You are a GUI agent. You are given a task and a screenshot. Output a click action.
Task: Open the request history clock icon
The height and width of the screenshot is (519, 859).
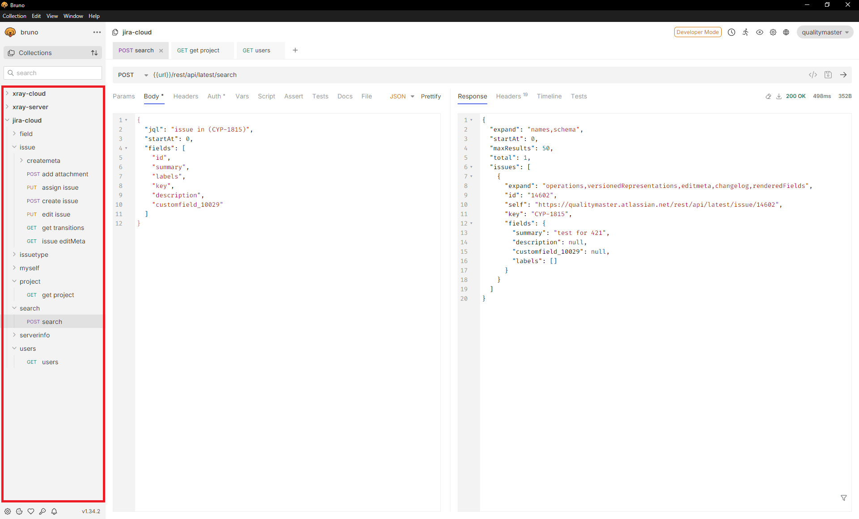[x=731, y=32]
